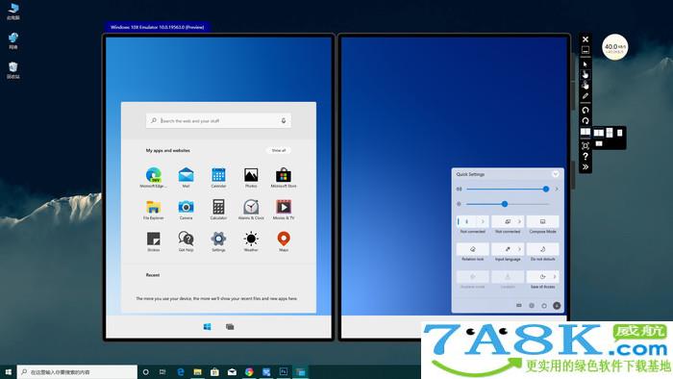Toggle the Compose Mode tile
The width and height of the screenshot is (673, 379).
click(x=542, y=221)
